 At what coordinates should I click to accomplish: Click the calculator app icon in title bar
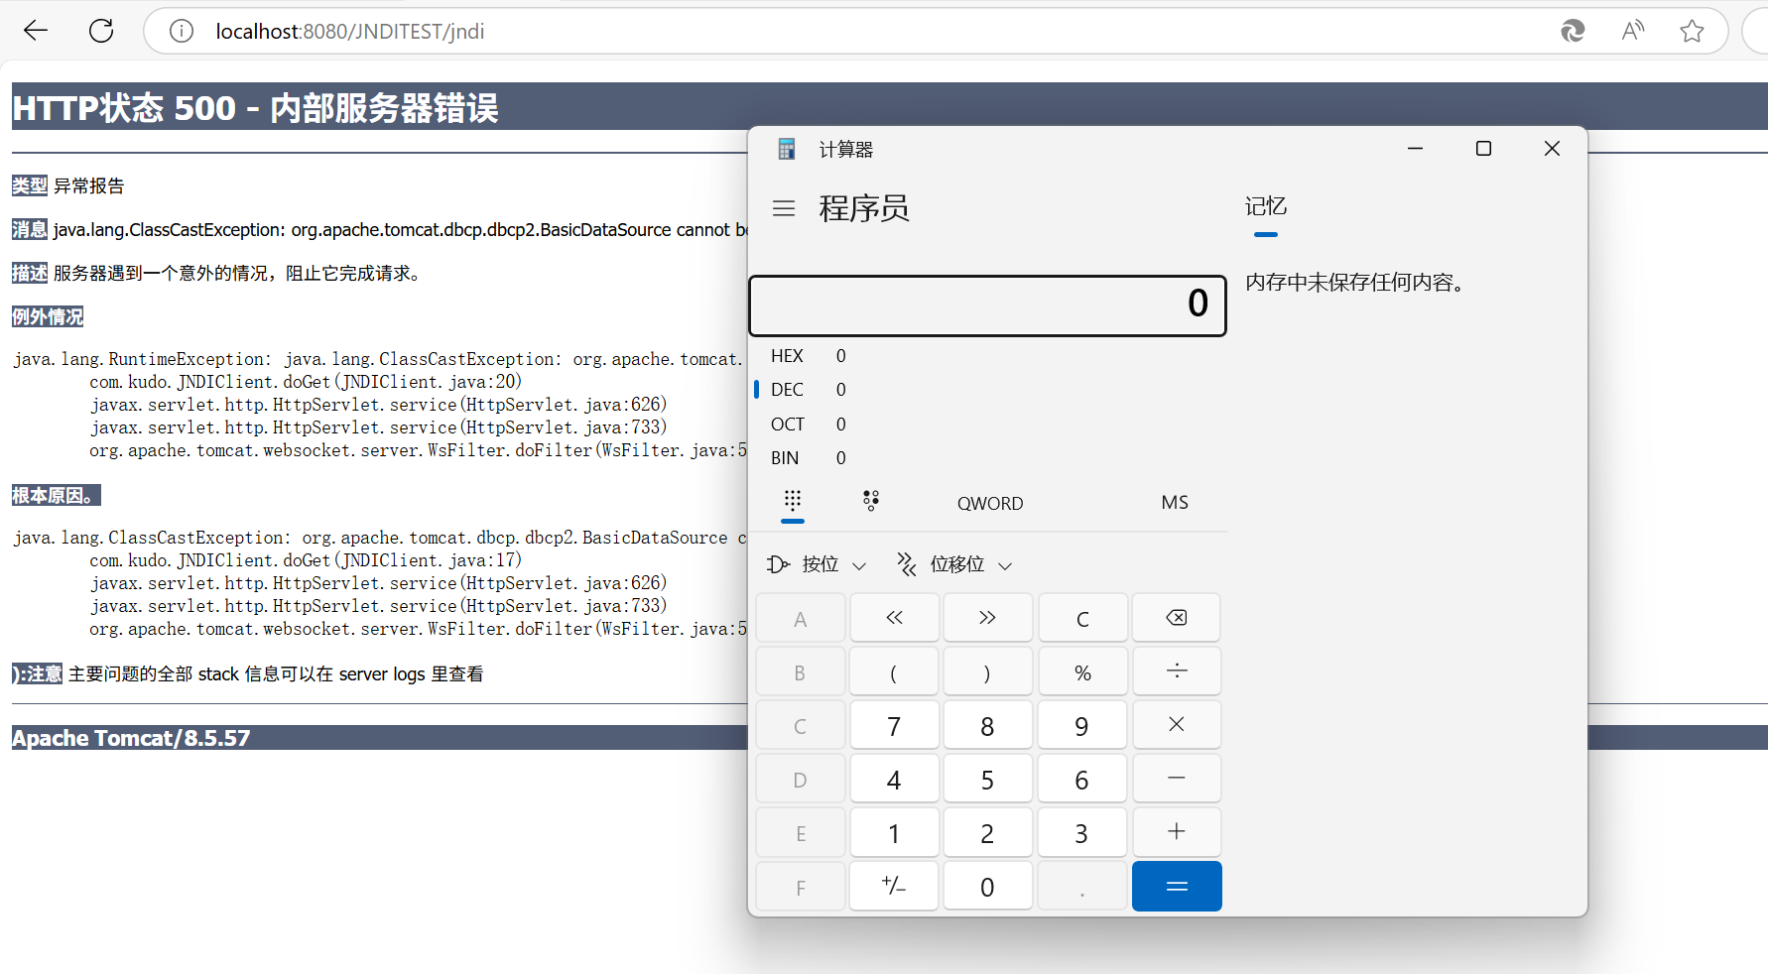point(787,149)
